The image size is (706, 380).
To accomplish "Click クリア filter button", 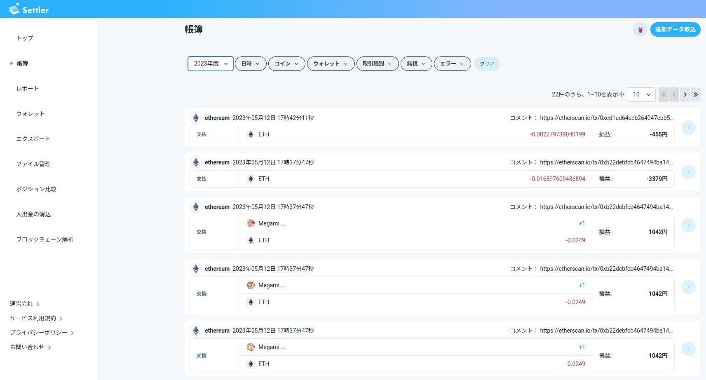I will point(487,64).
